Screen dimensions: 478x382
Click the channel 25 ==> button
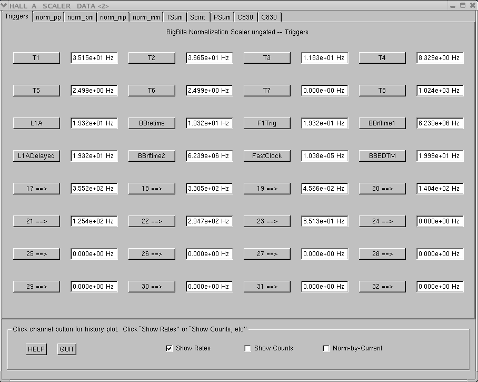coord(36,254)
